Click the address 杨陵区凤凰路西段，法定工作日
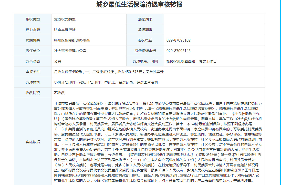The image size is (281, 185). [191, 61]
